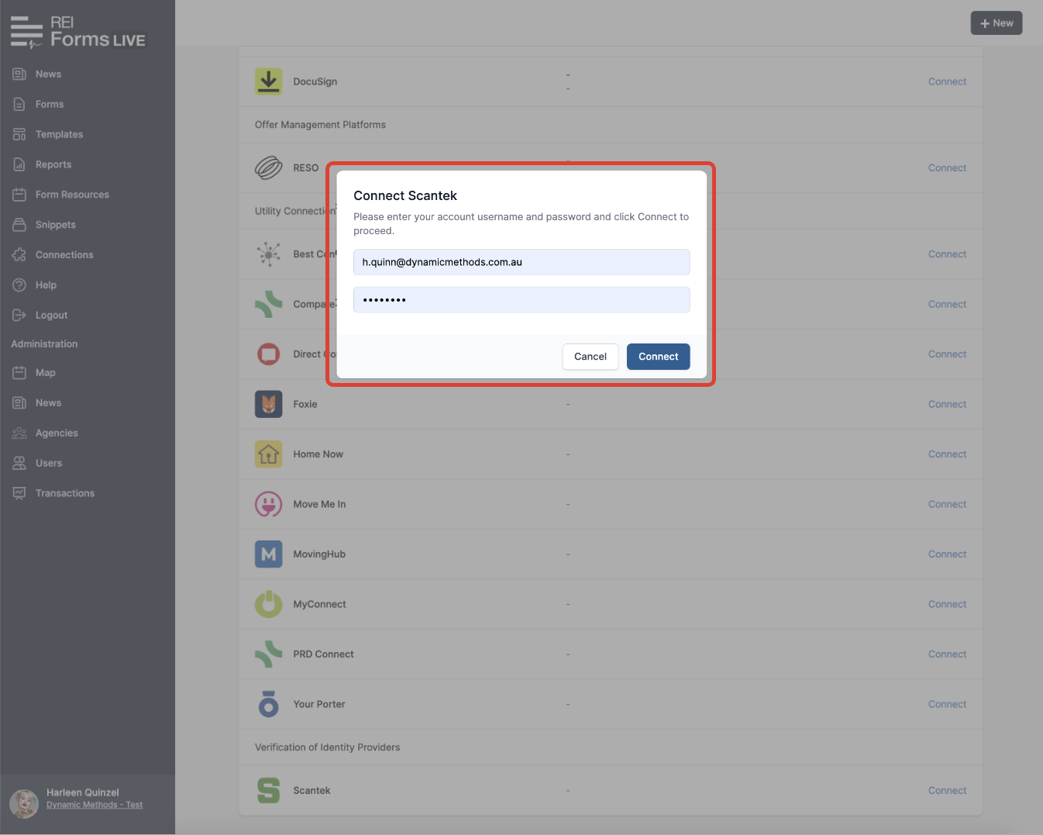
Task: Click the Direct Connect logo icon
Action: pyautogui.click(x=269, y=354)
